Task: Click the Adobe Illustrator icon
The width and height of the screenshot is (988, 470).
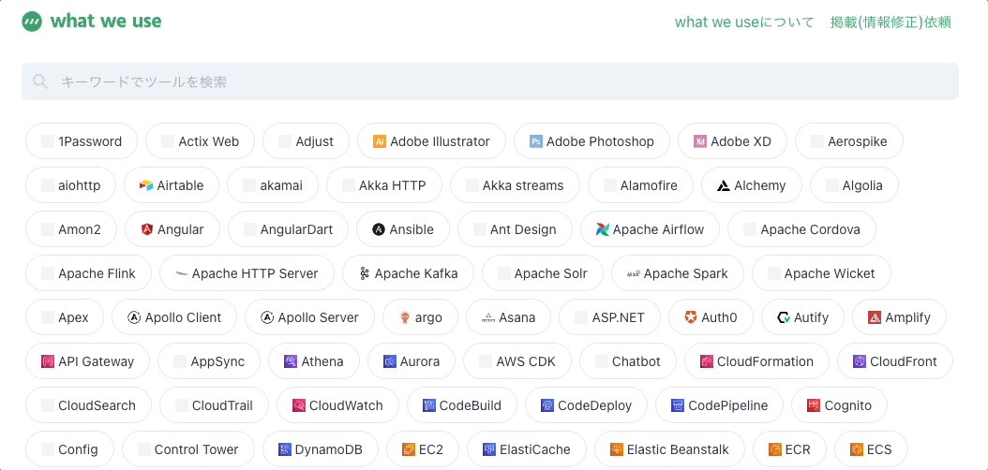Action: (x=380, y=141)
